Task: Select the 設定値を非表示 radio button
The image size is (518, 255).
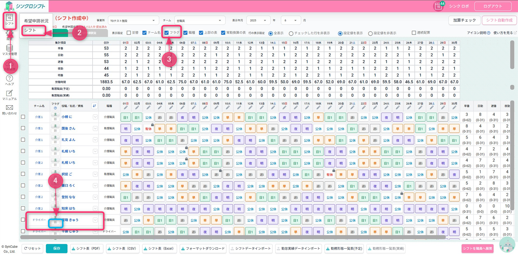Action: 370,33
